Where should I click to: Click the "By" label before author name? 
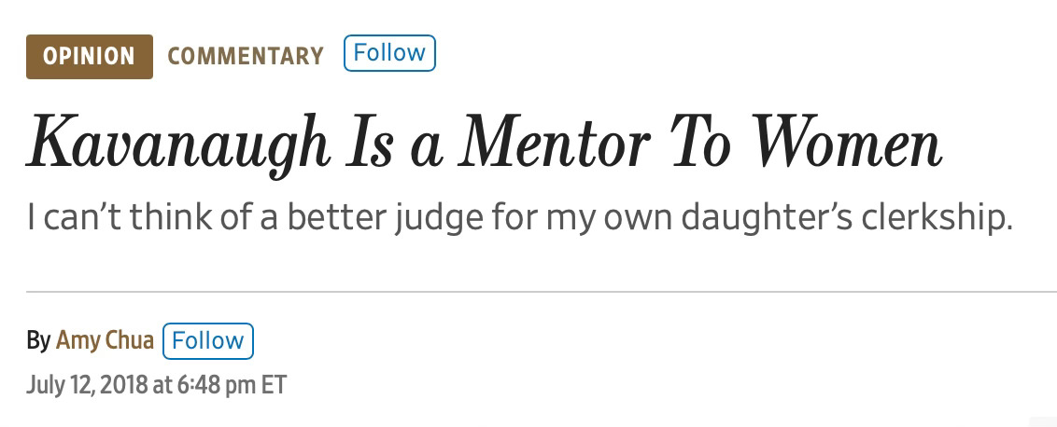tap(38, 341)
